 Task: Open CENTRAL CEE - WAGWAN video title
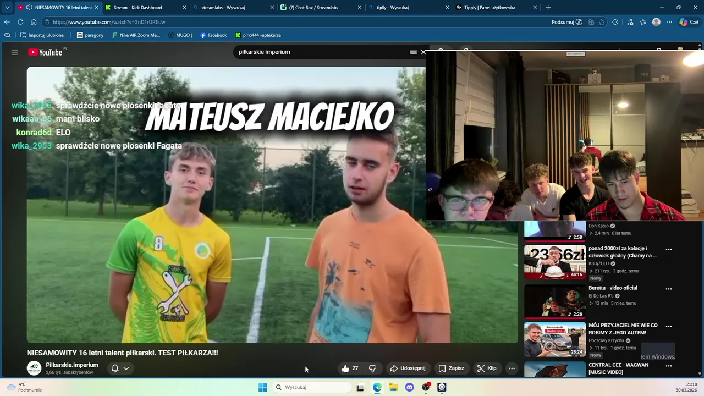618,369
